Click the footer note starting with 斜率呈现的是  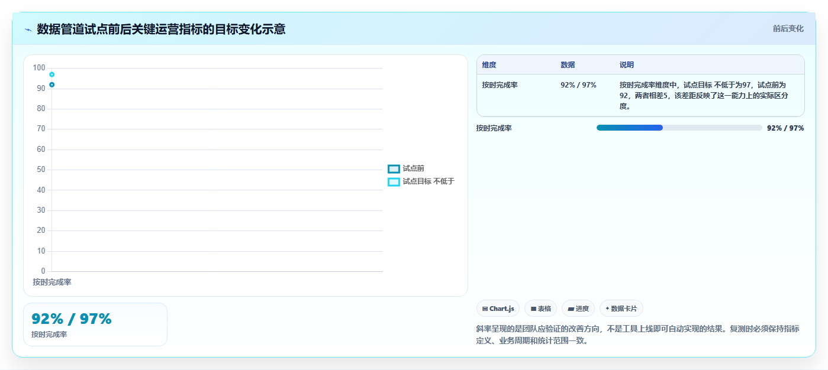click(x=637, y=335)
